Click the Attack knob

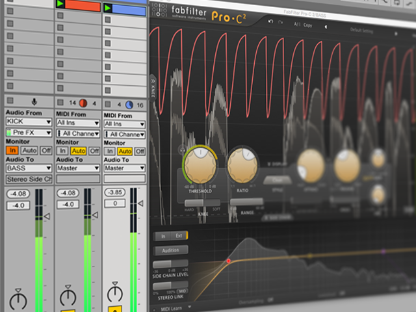click(311, 166)
